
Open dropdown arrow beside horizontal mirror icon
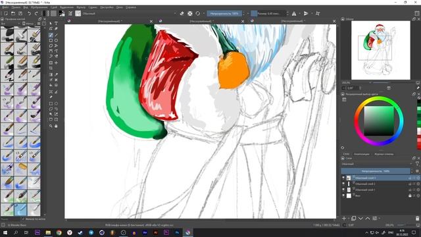pos(300,13)
